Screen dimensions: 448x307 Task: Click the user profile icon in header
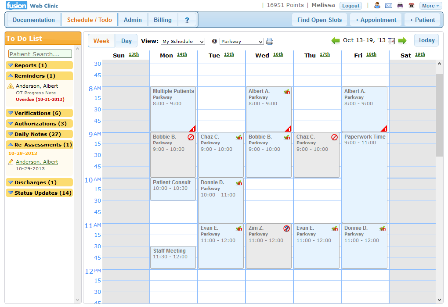[x=377, y=6]
